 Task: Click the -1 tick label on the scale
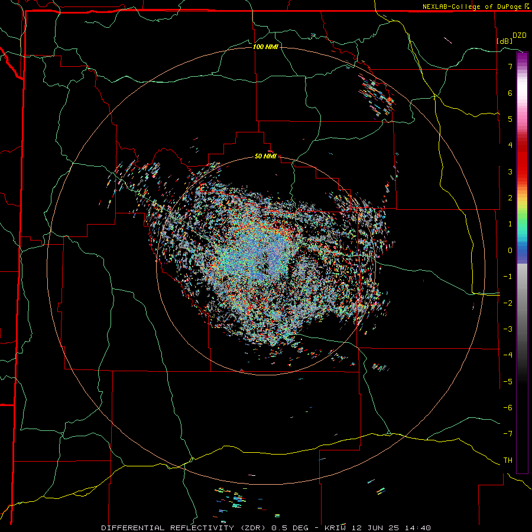508,277
